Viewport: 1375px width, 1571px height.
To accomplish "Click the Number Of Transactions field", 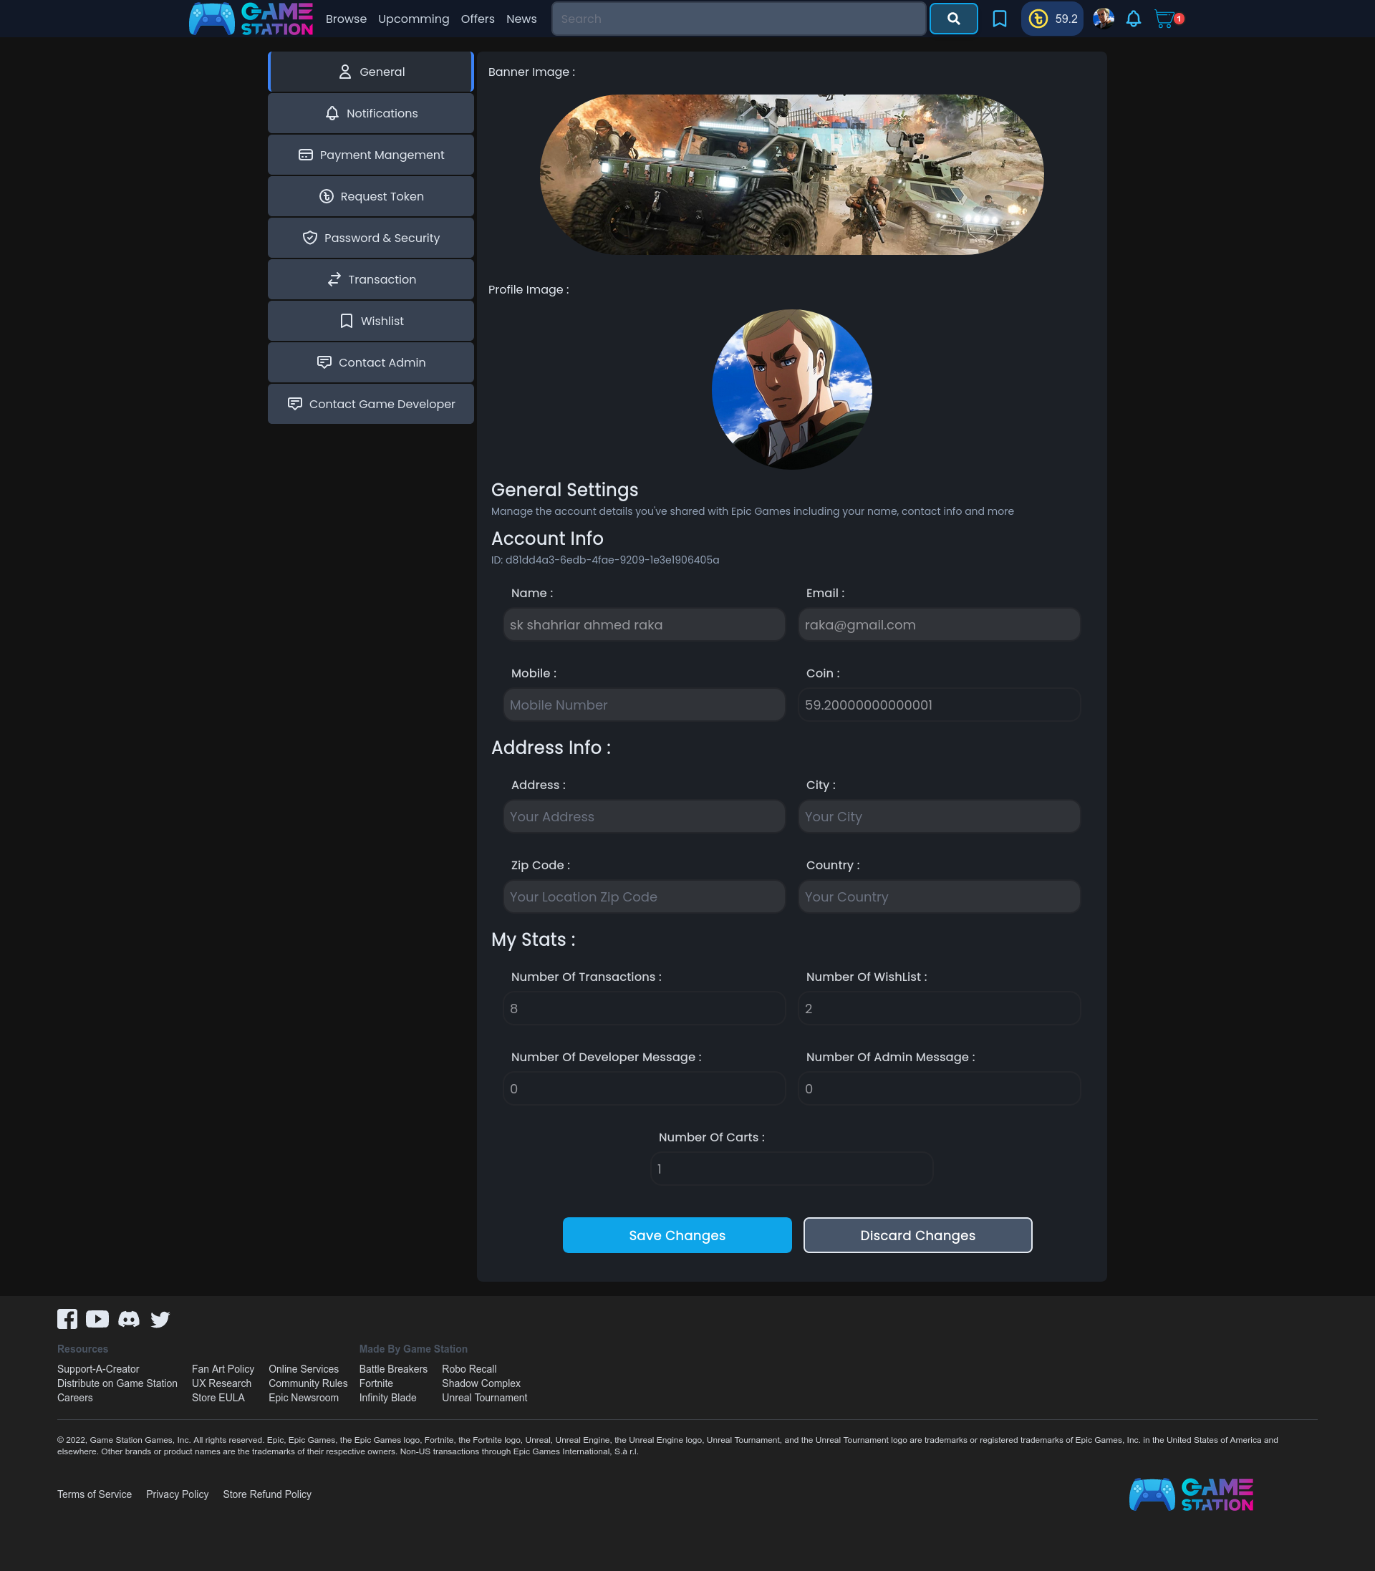I will click(644, 1008).
